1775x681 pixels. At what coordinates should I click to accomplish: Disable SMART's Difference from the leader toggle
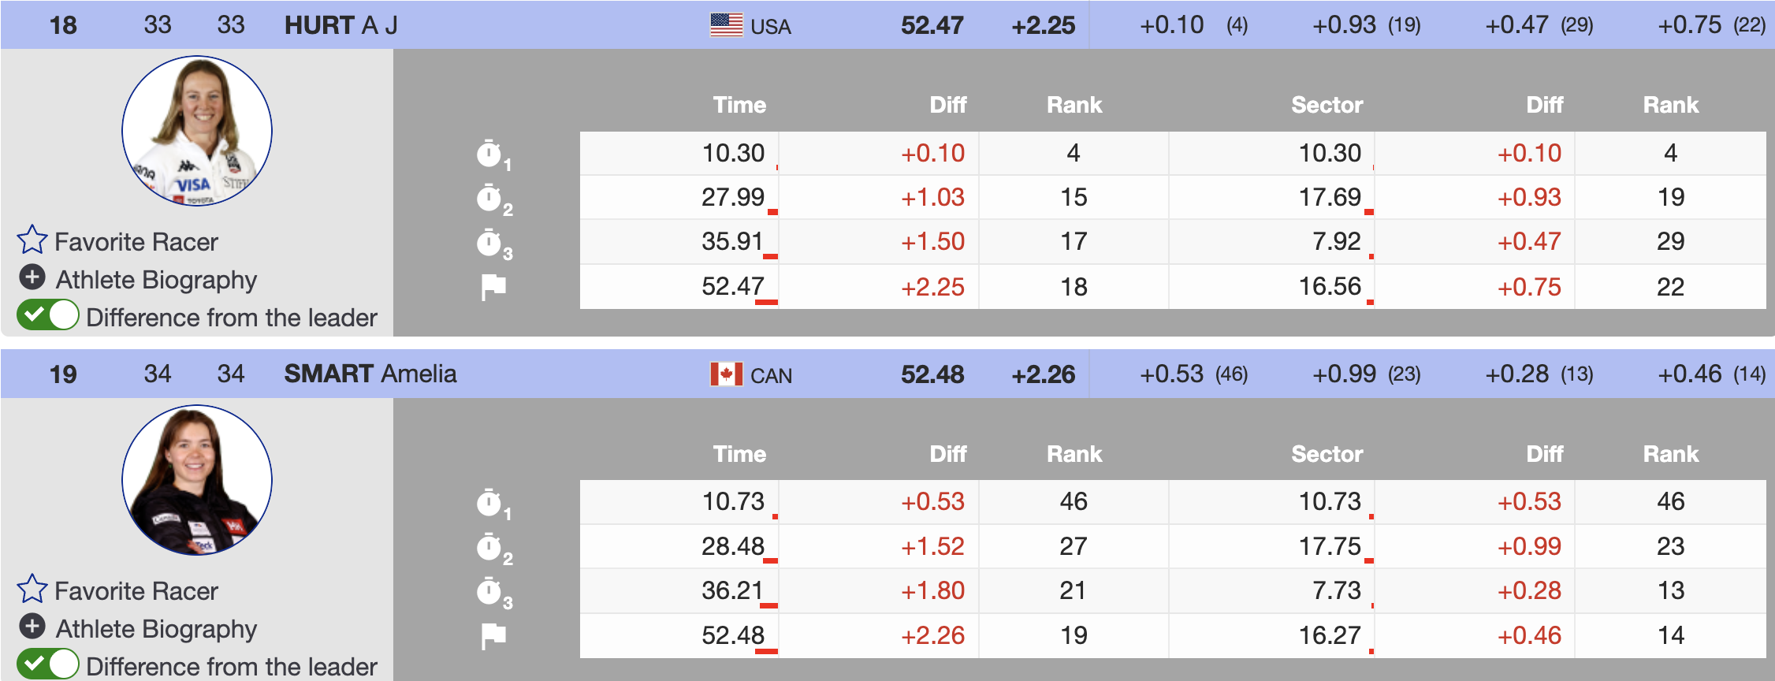[48, 664]
